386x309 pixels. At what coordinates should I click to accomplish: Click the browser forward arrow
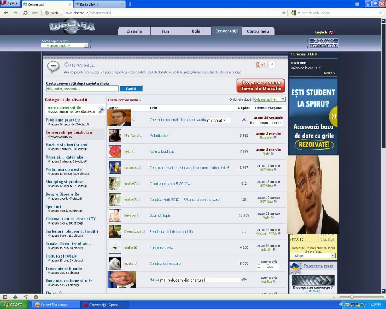16,13
